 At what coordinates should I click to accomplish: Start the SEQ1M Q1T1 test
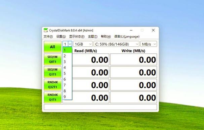coord(52,72)
